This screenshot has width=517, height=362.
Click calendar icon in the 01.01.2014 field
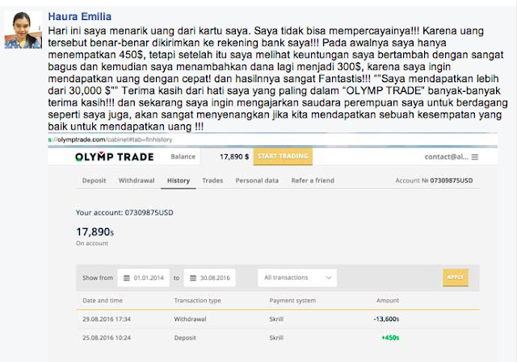click(x=127, y=278)
